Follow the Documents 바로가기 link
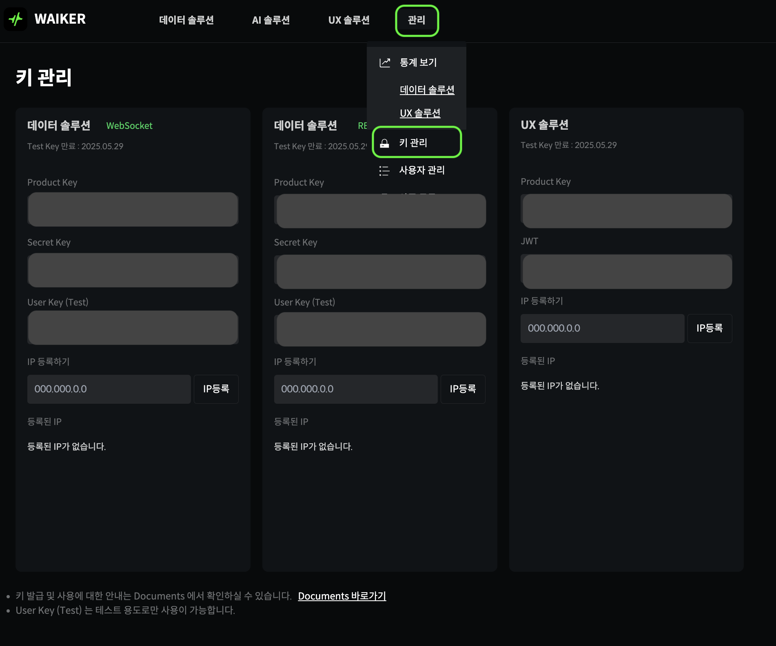 pyautogui.click(x=342, y=596)
